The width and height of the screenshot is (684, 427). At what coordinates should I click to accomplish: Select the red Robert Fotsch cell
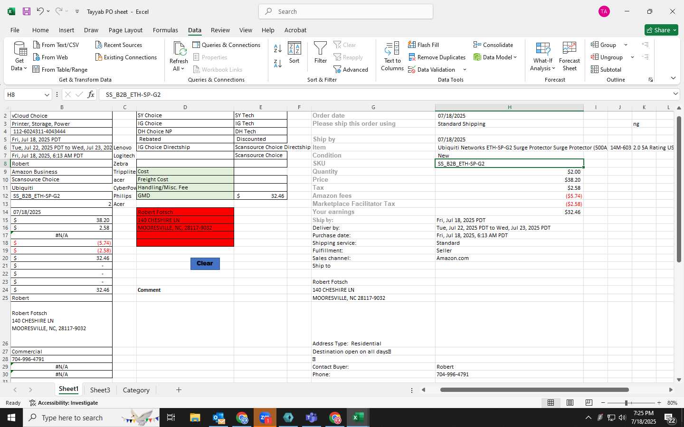185,212
